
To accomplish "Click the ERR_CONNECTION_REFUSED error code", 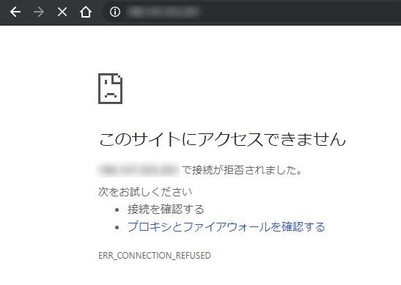I will 155,256.
